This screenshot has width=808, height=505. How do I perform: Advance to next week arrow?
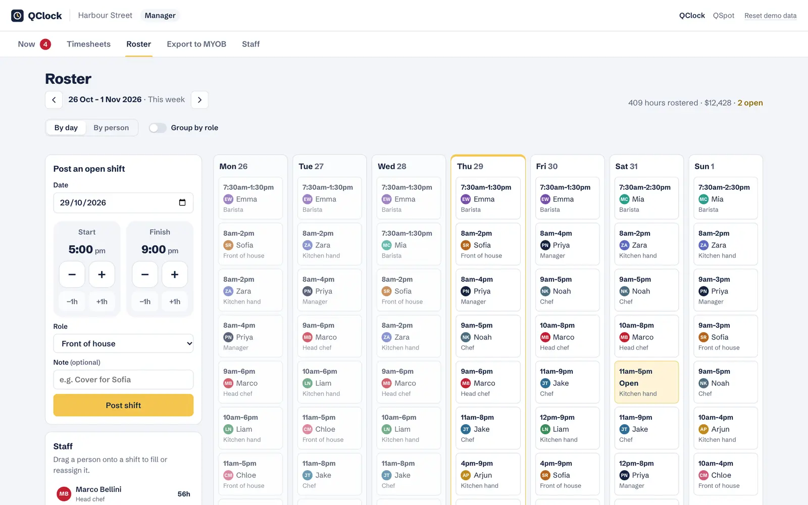click(199, 100)
